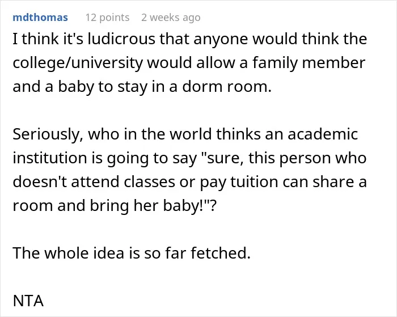This screenshot has height=317, width=397.
Task: Click the line 'The whole idea is so far fetched.'
Action: [132, 253]
